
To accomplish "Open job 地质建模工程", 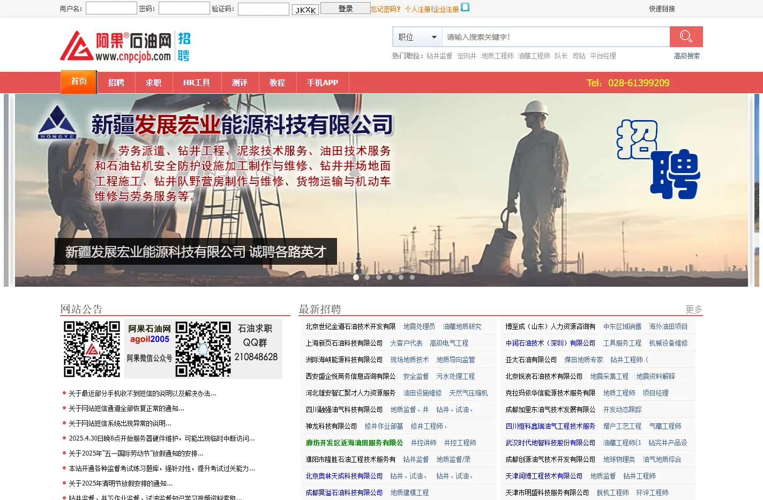I will [409, 492].
